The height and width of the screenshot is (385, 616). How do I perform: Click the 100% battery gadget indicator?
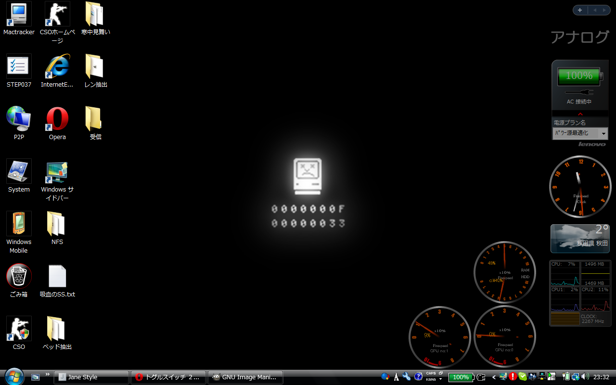coord(579,76)
